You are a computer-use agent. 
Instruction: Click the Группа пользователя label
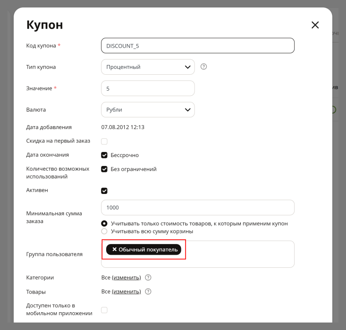click(54, 254)
